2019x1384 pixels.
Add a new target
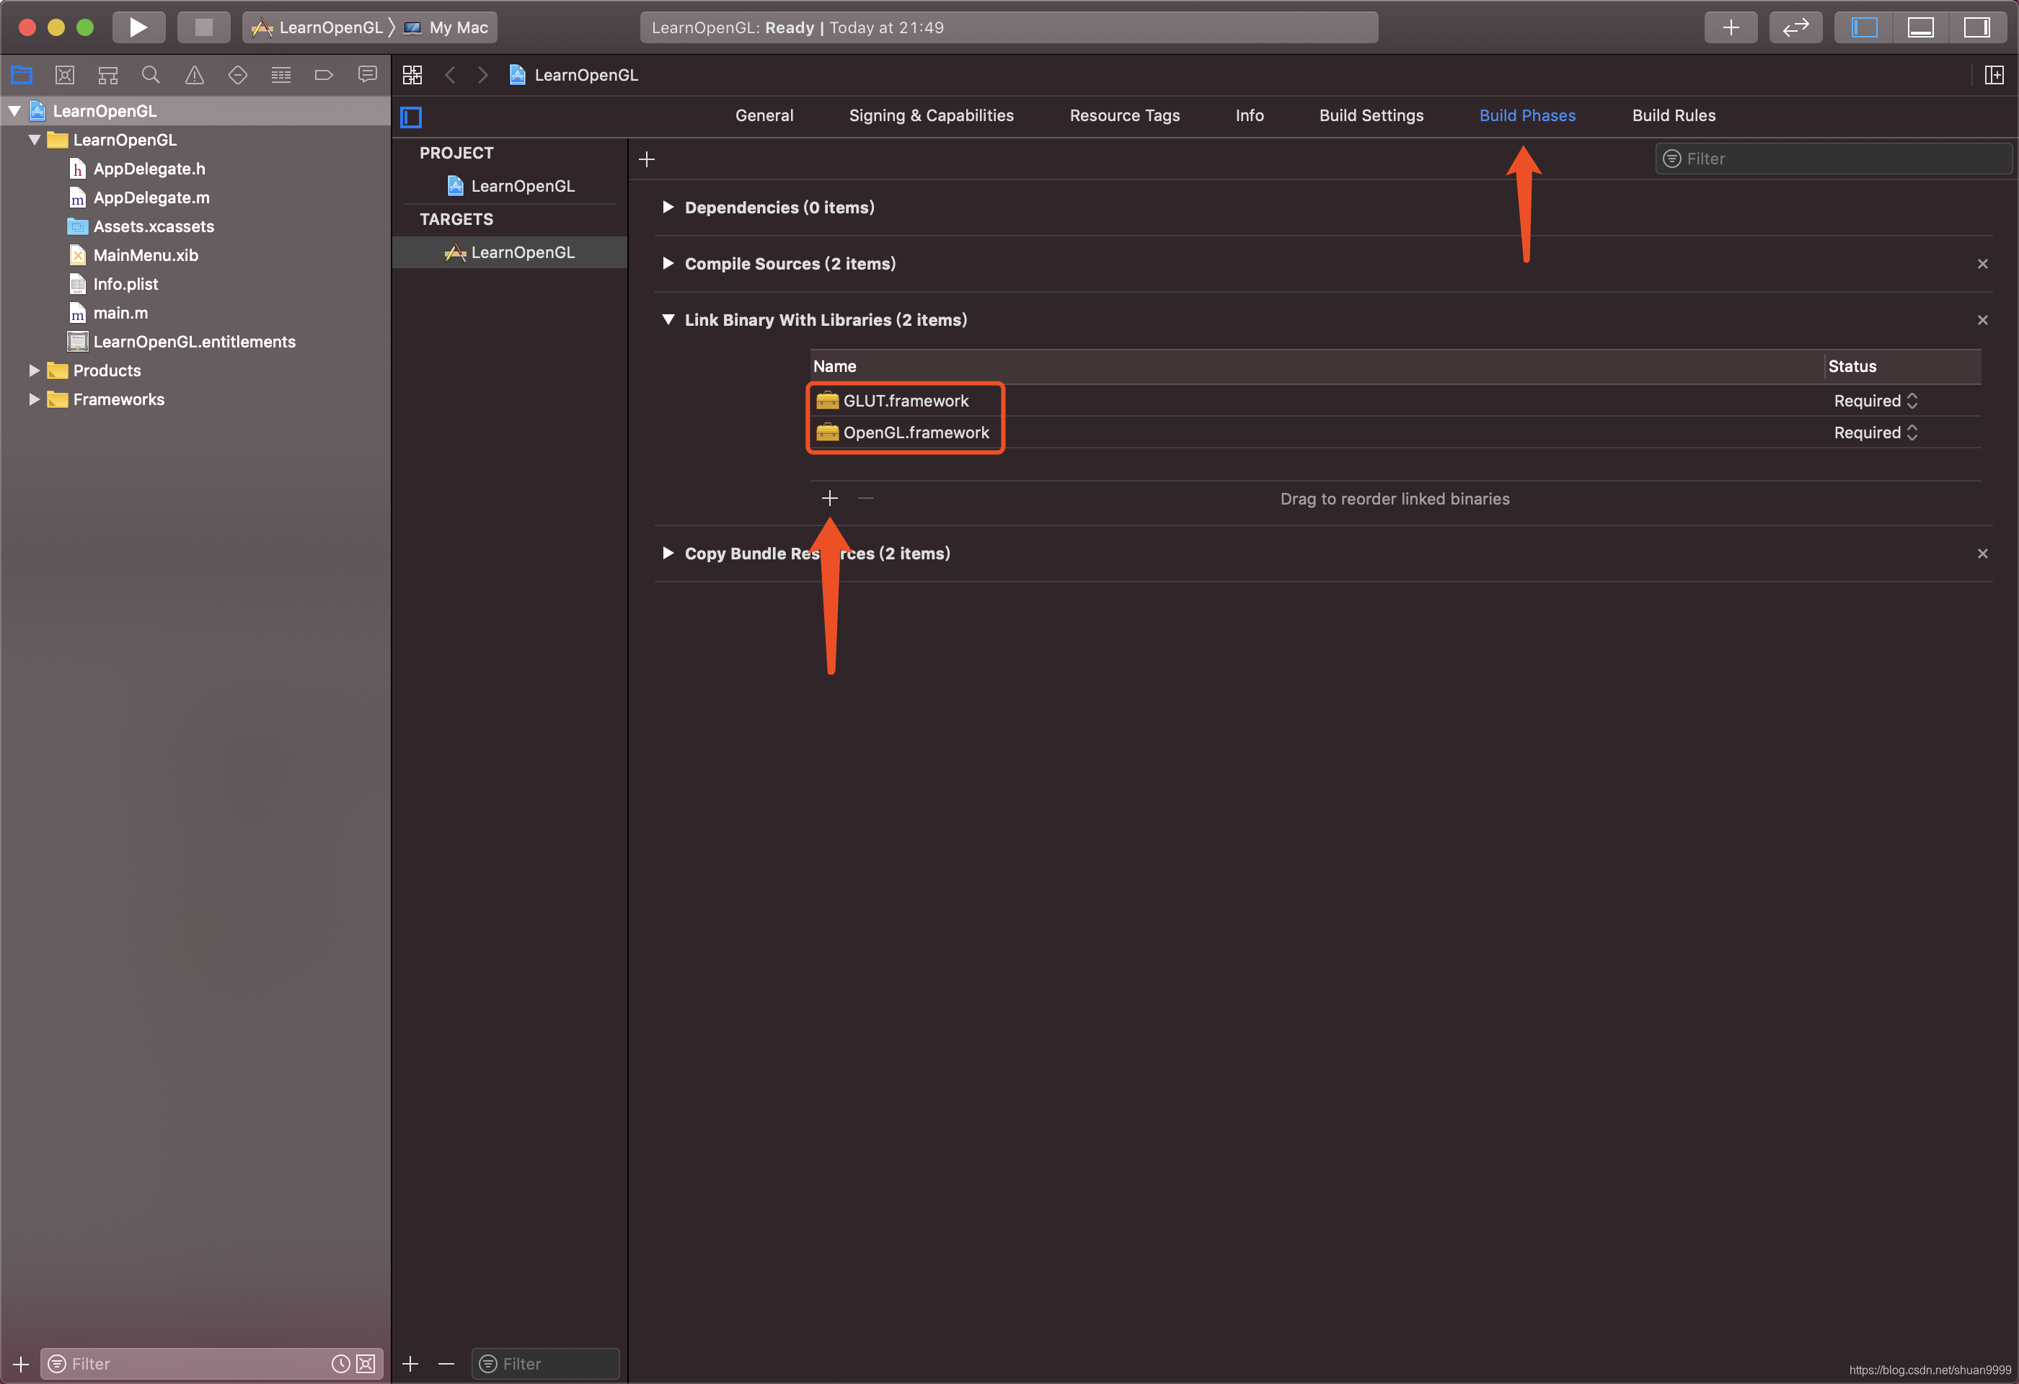pos(411,1363)
